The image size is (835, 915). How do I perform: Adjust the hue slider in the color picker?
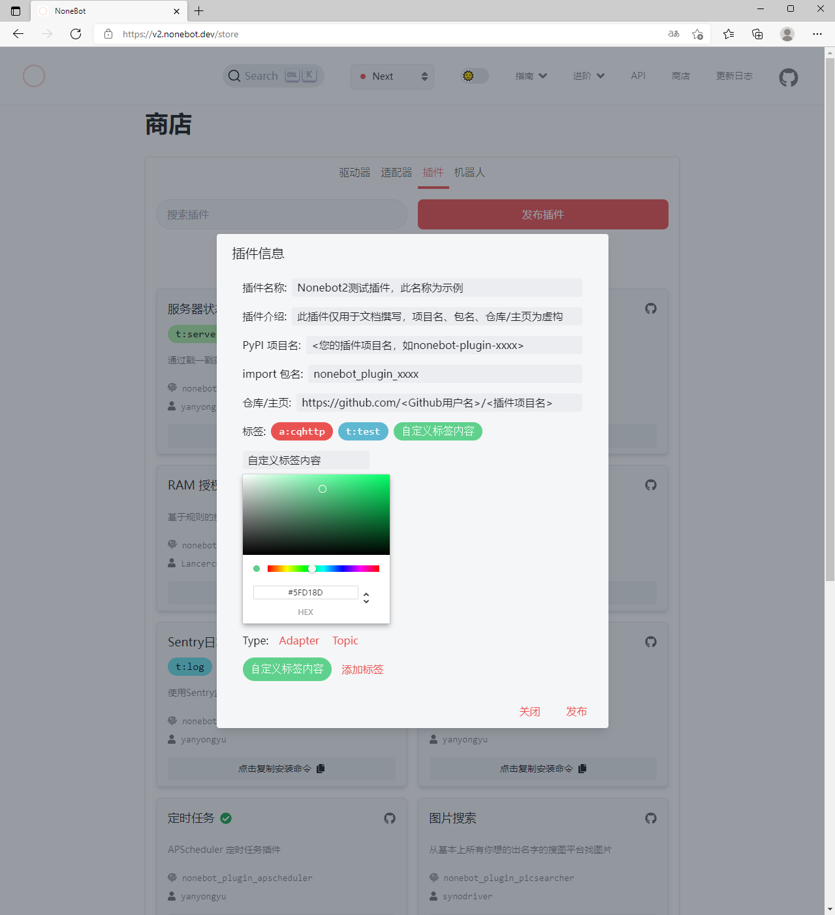312,568
